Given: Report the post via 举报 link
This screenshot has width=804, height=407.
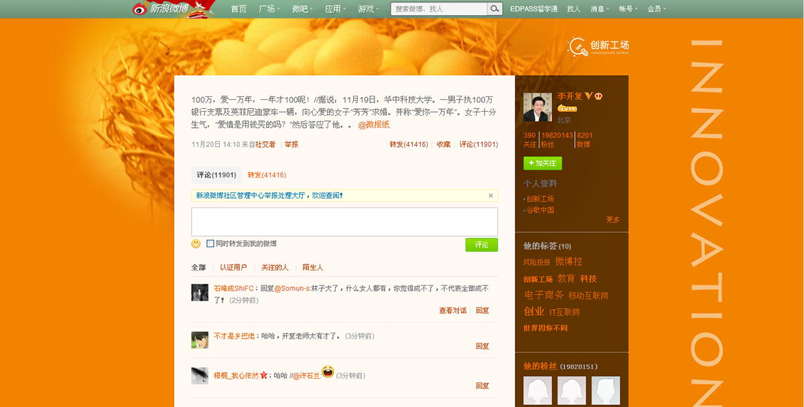Looking at the screenshot, I should (291, 145).
